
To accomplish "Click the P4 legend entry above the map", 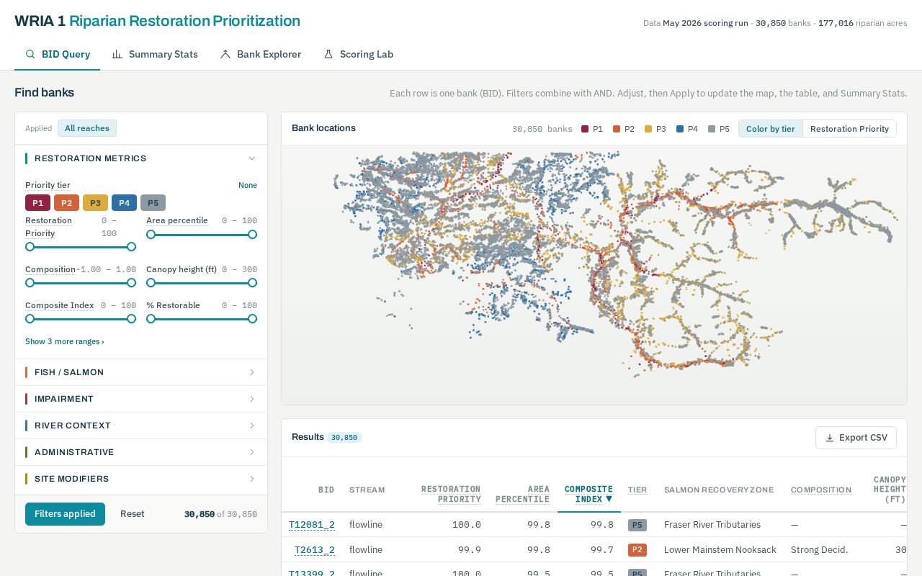I will 687,129.
